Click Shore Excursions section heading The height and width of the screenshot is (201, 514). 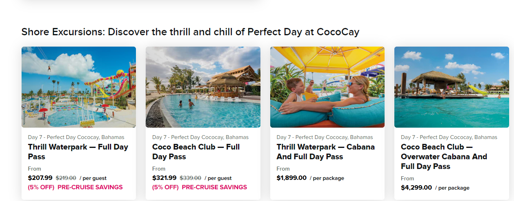[x=190, y=32]
